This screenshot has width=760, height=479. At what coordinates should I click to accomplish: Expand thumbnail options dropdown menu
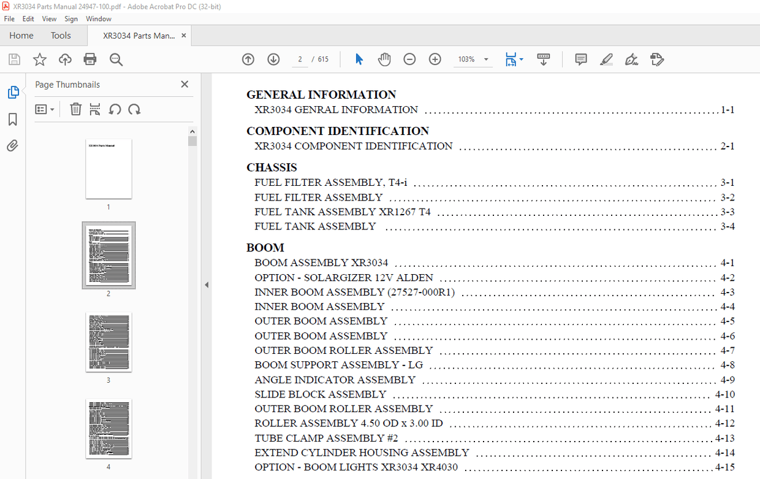pyautogui.click(x=45, y=109)
